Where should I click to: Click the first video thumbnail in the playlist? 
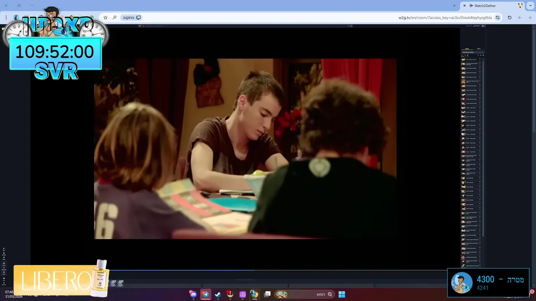tap(464, 59)
